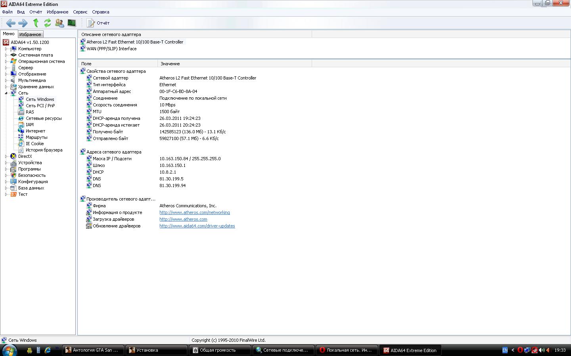The image size is (571, 356).
Task: Select the История браузера icon
Action: tap(21, 150)
